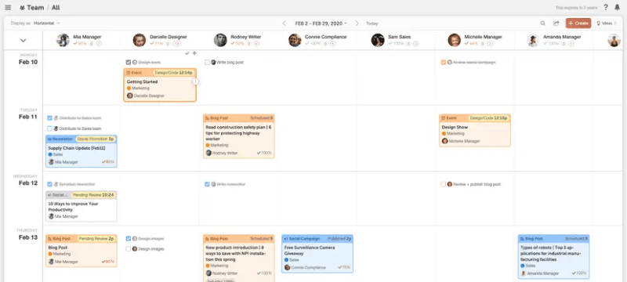
Task: Open the Feb 2 - Feb 29 date range dropdown
Action: [x=321, y=23]
